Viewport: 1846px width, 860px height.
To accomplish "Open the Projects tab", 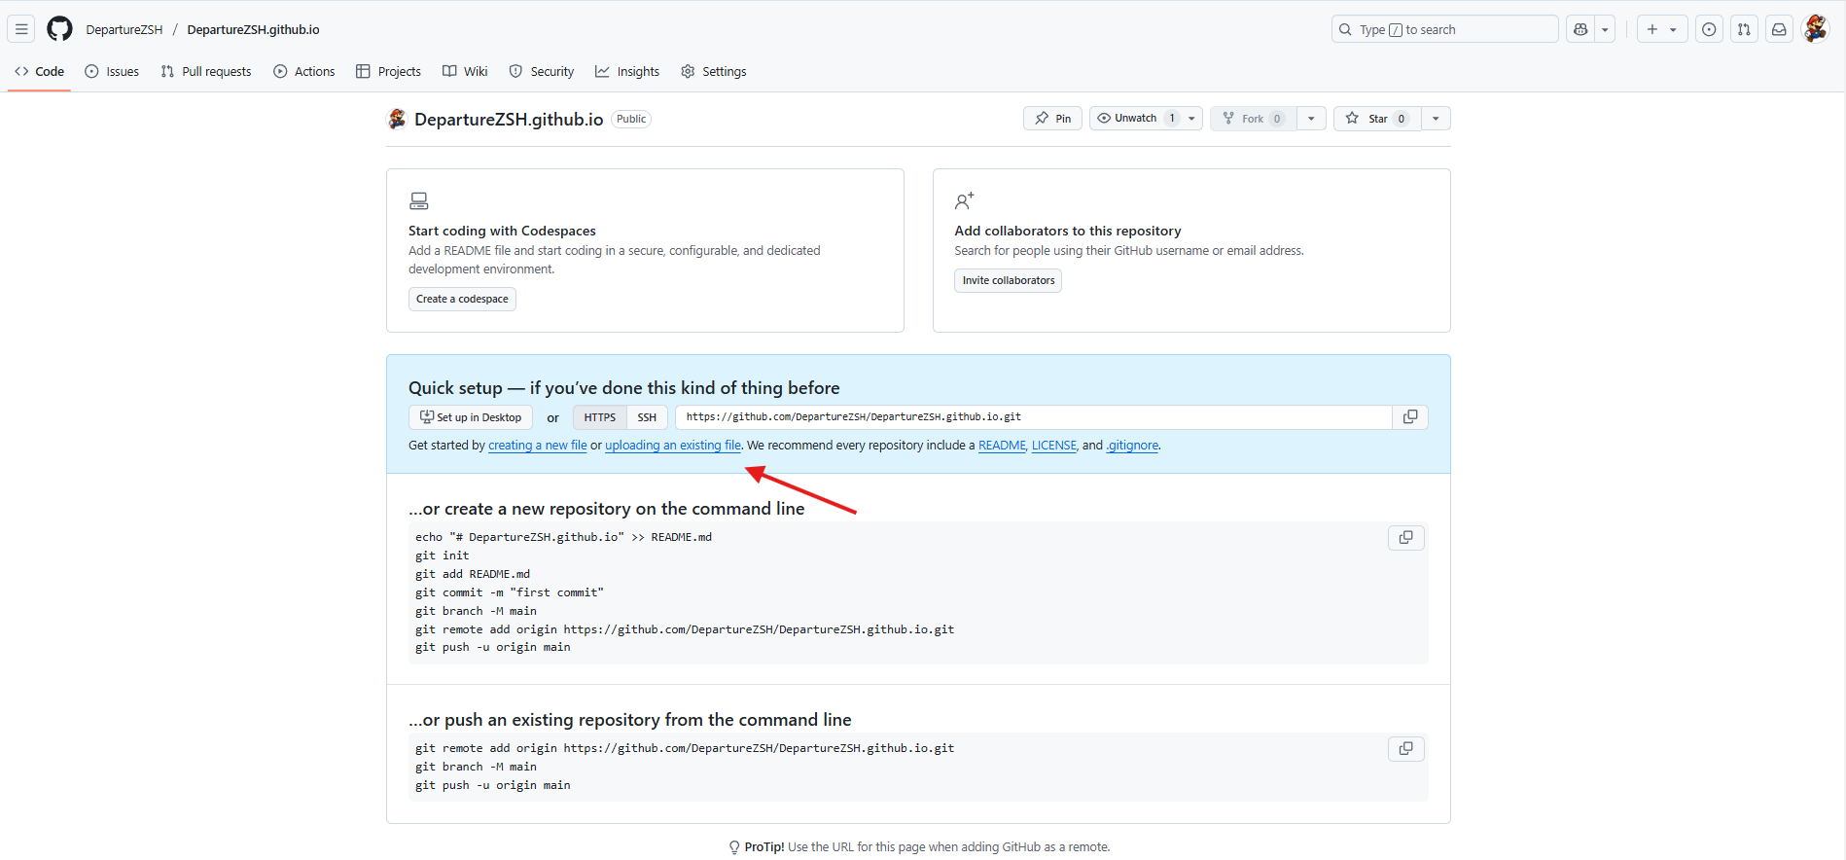I will click(388, 71).
